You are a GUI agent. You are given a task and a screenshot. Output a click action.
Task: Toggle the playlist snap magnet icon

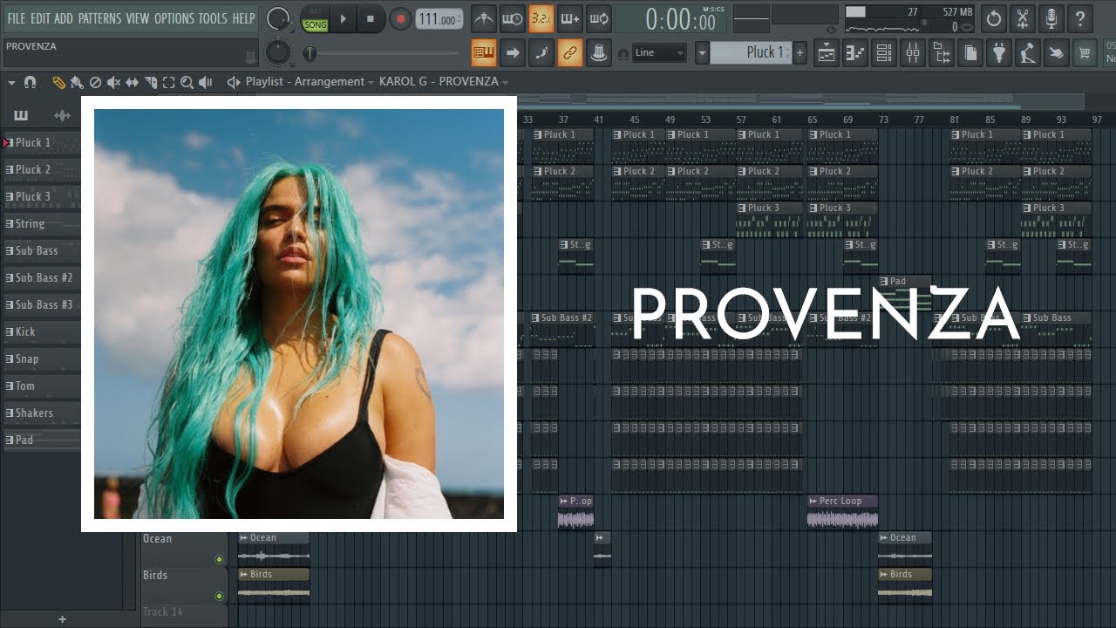point(30,82)
